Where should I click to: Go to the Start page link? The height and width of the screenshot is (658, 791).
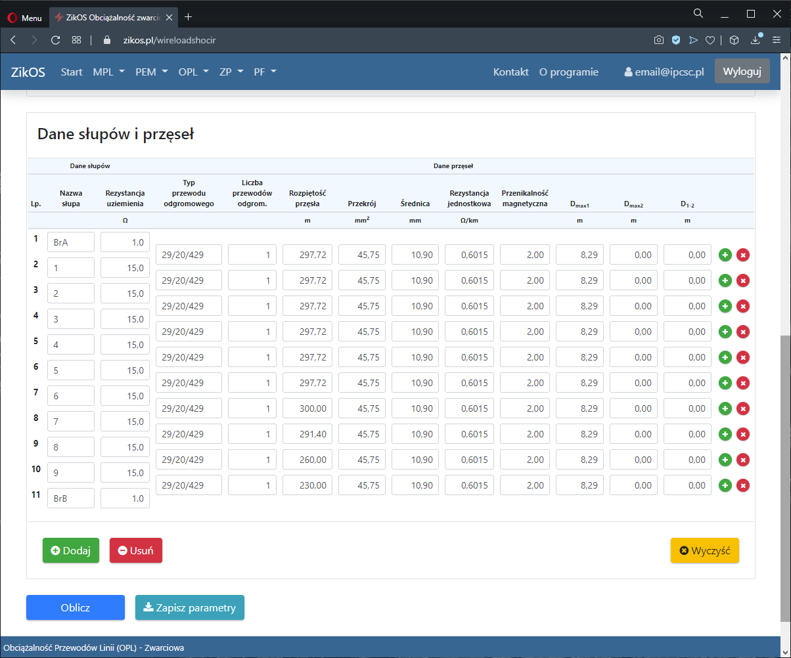(x=72, y=72)
